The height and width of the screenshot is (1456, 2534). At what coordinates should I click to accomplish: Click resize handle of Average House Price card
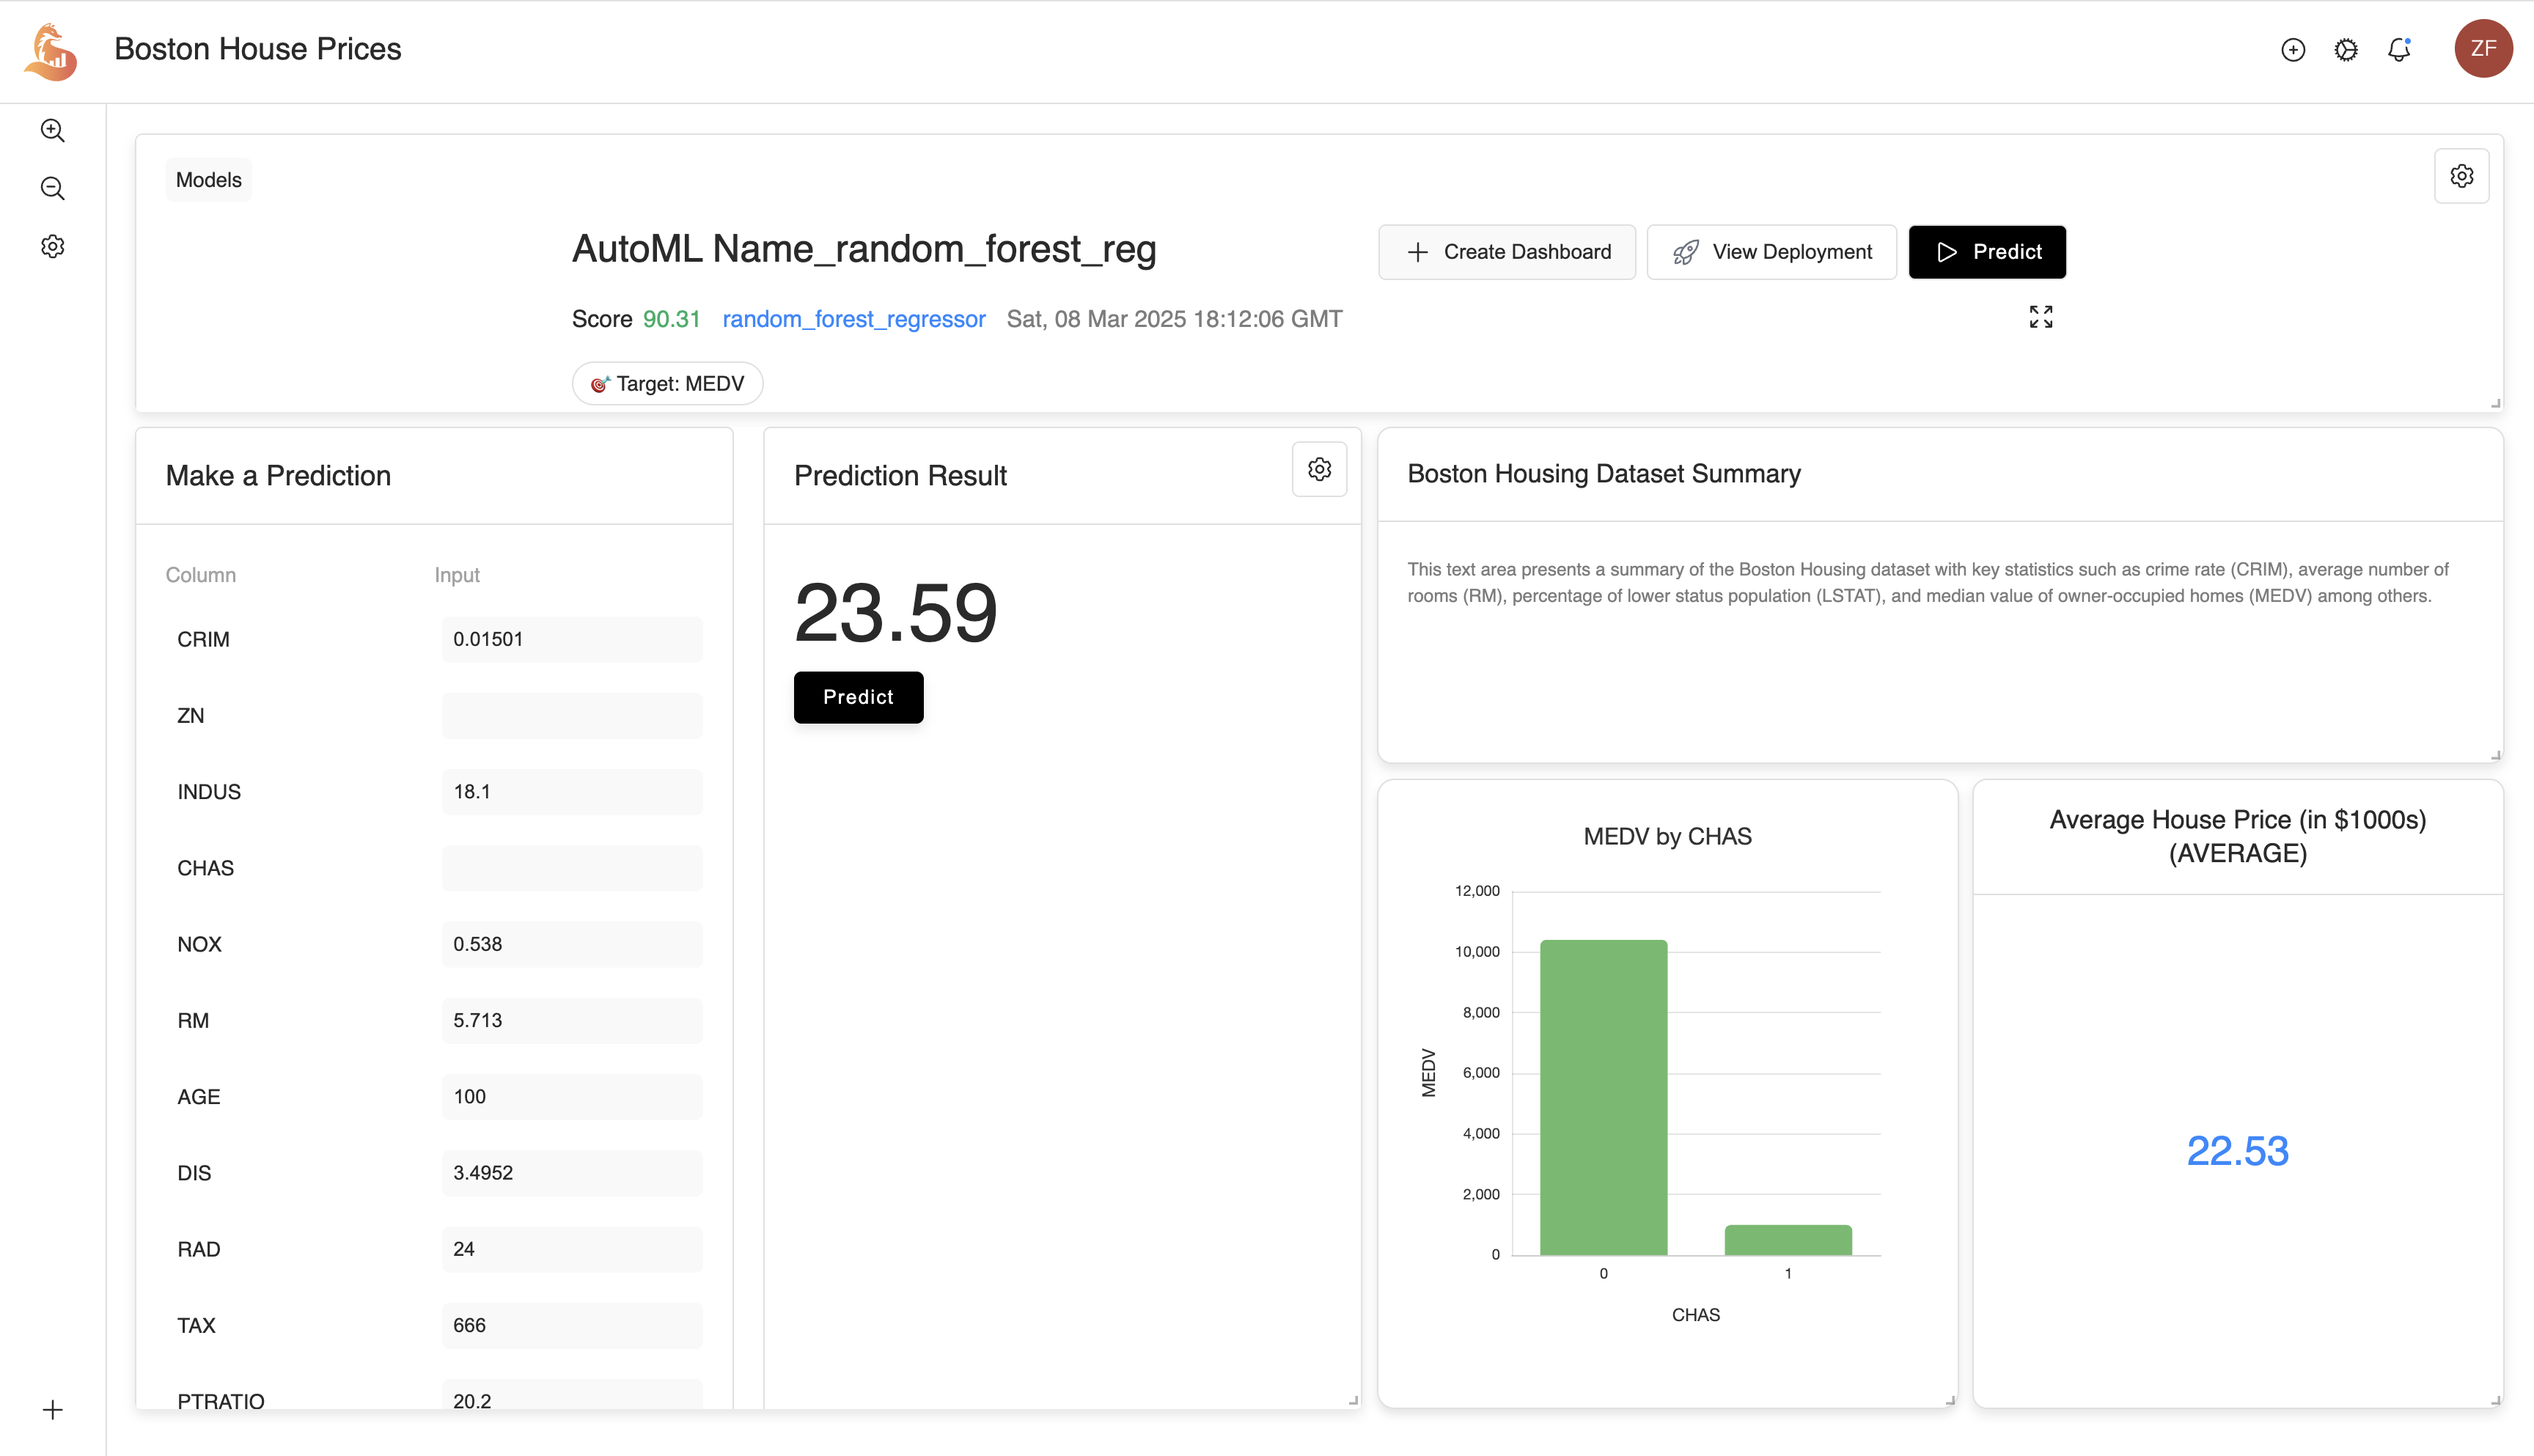pyautogui.click(x=2495, y=1400)
